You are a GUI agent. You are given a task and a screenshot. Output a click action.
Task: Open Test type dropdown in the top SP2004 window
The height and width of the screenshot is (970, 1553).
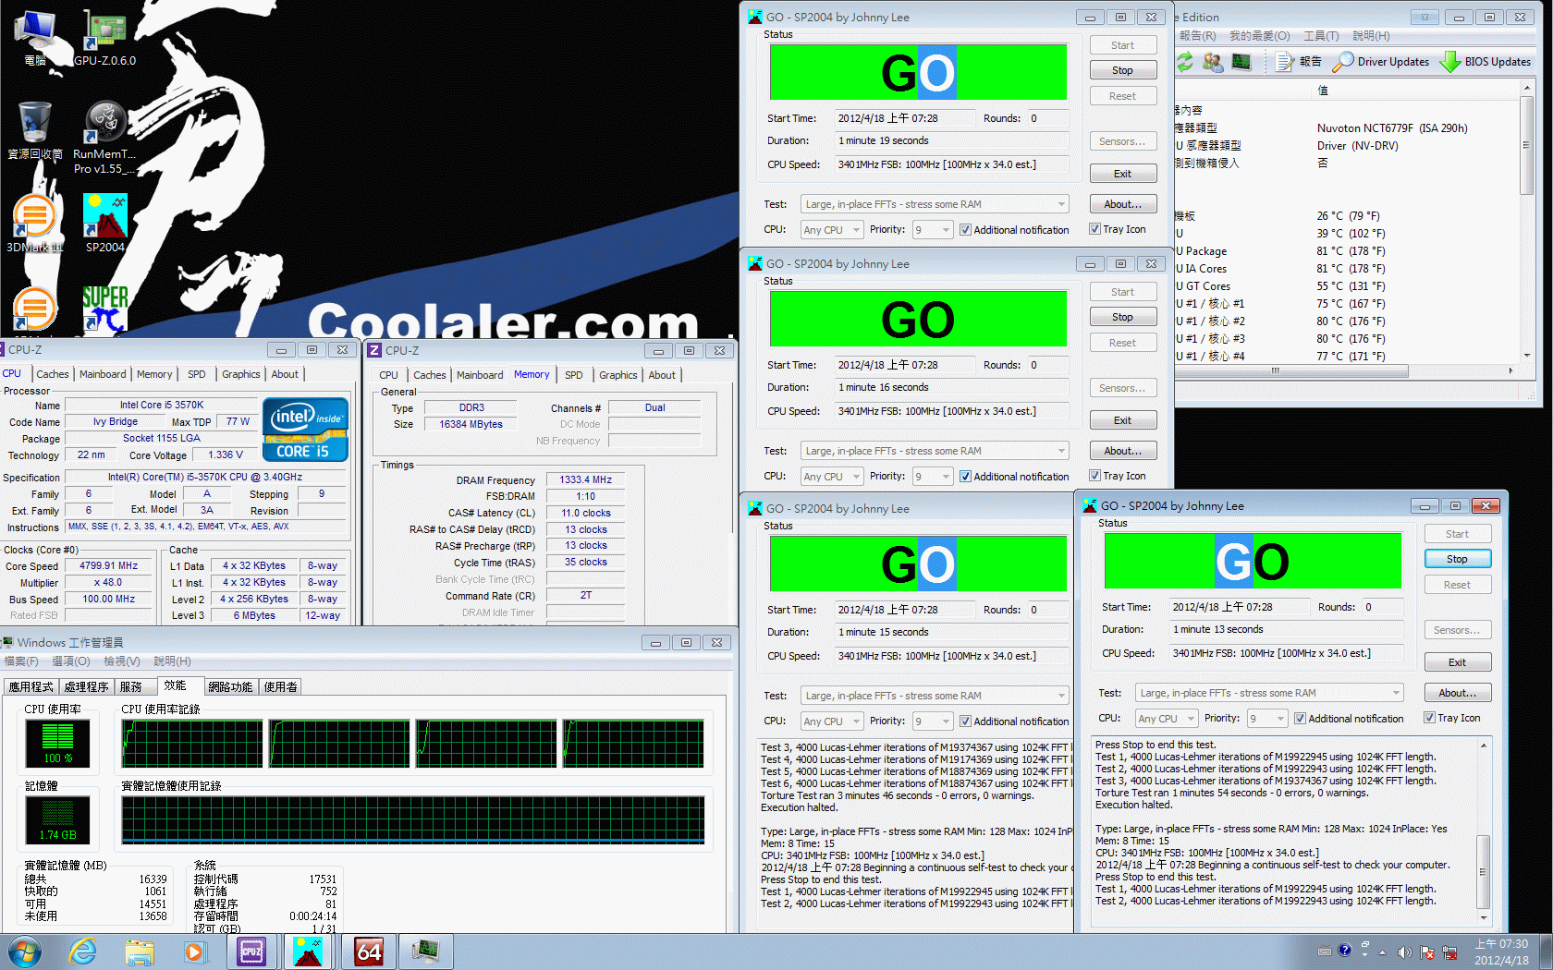click(x=935, y=204)
